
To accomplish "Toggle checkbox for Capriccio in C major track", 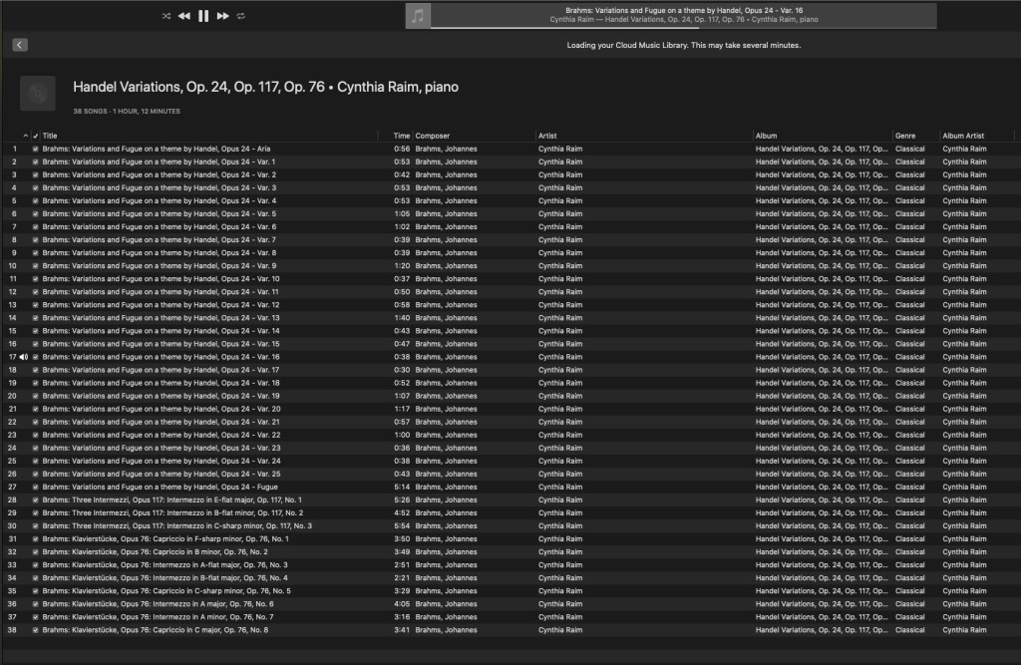I will pos(36,630).
